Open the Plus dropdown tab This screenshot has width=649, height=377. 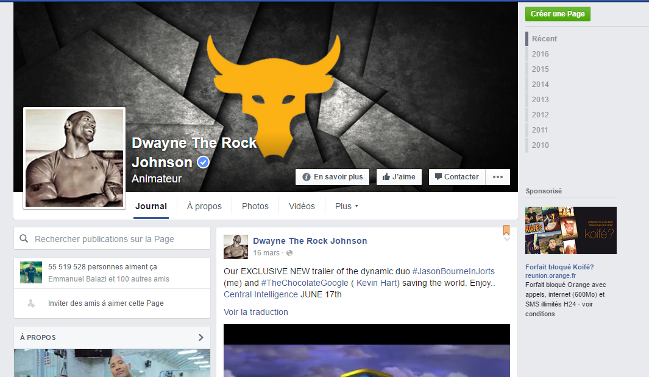[x=346, y=206]
